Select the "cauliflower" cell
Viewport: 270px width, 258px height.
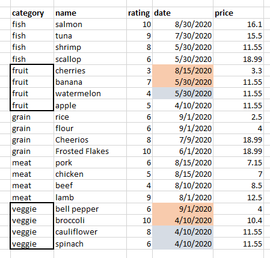tap(90, 232)
